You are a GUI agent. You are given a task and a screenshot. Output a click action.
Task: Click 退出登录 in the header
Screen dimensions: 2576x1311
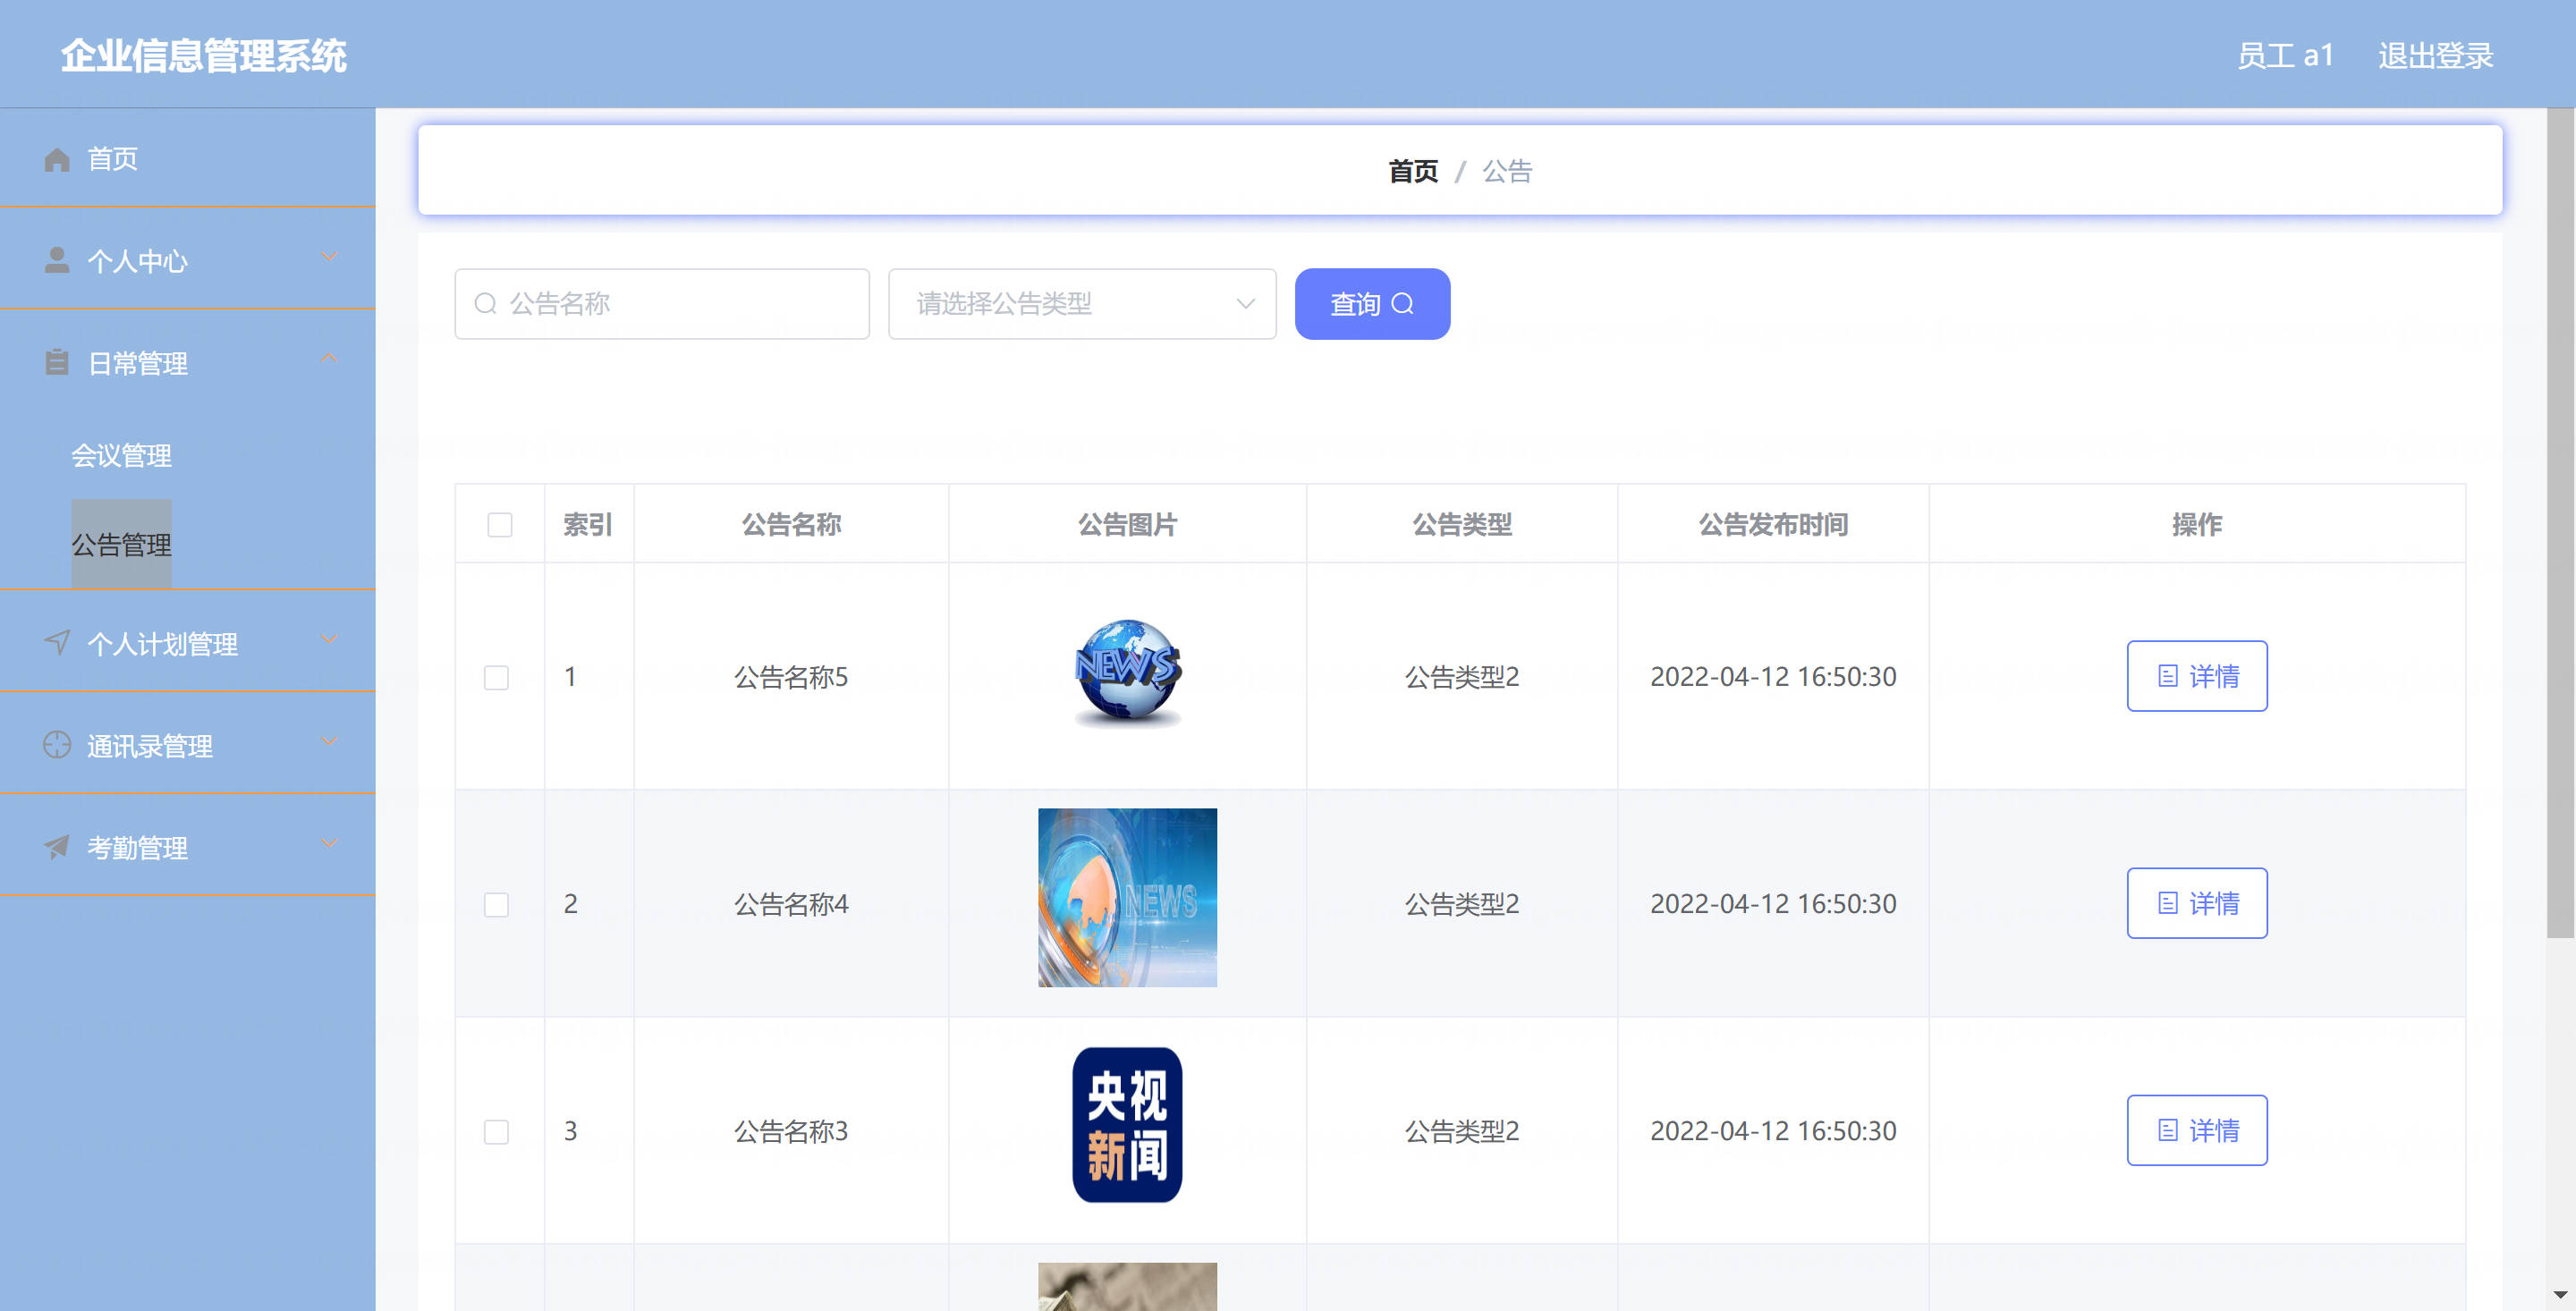coord(2436,55)
